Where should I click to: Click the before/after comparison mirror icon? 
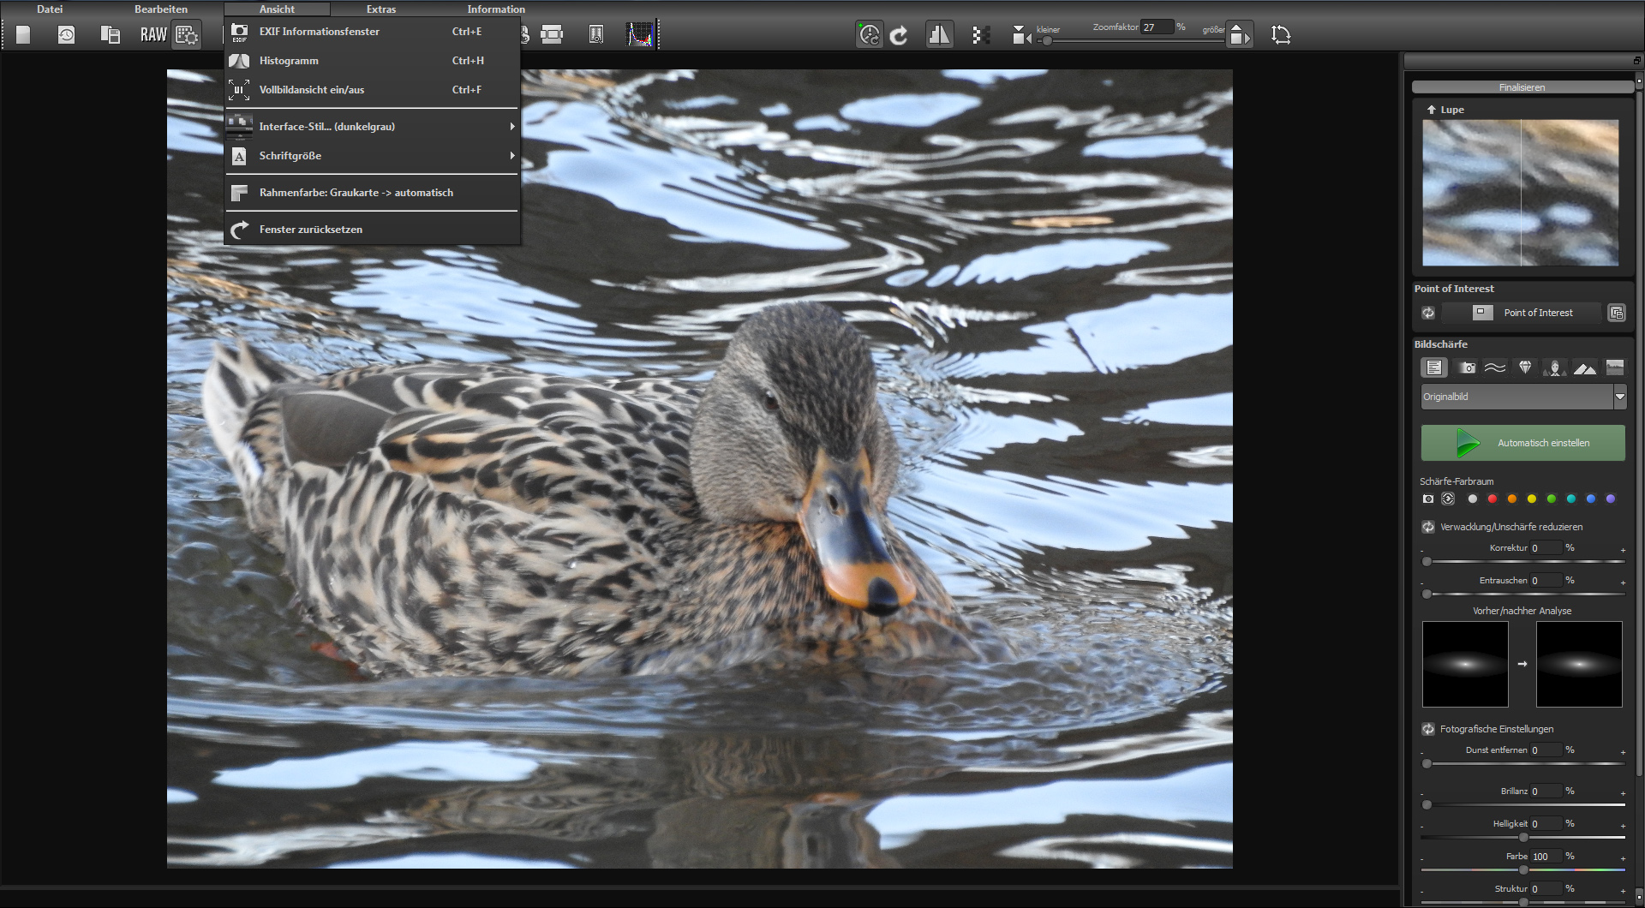pos(939,35)
